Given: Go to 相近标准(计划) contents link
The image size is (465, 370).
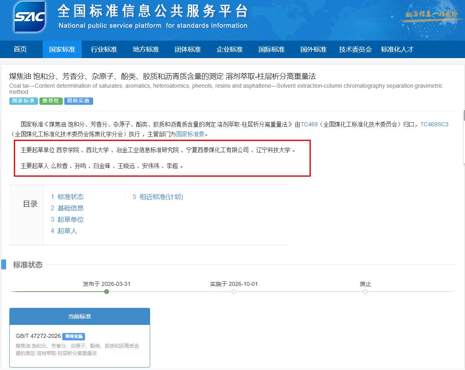Looking at the screenshot, I should pyautogui.click(x=161, y=197).
